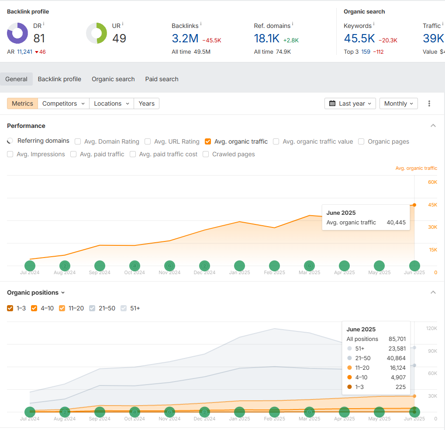Click the three-dot more options icon
The image size is (445, 430).
(429, 103)
